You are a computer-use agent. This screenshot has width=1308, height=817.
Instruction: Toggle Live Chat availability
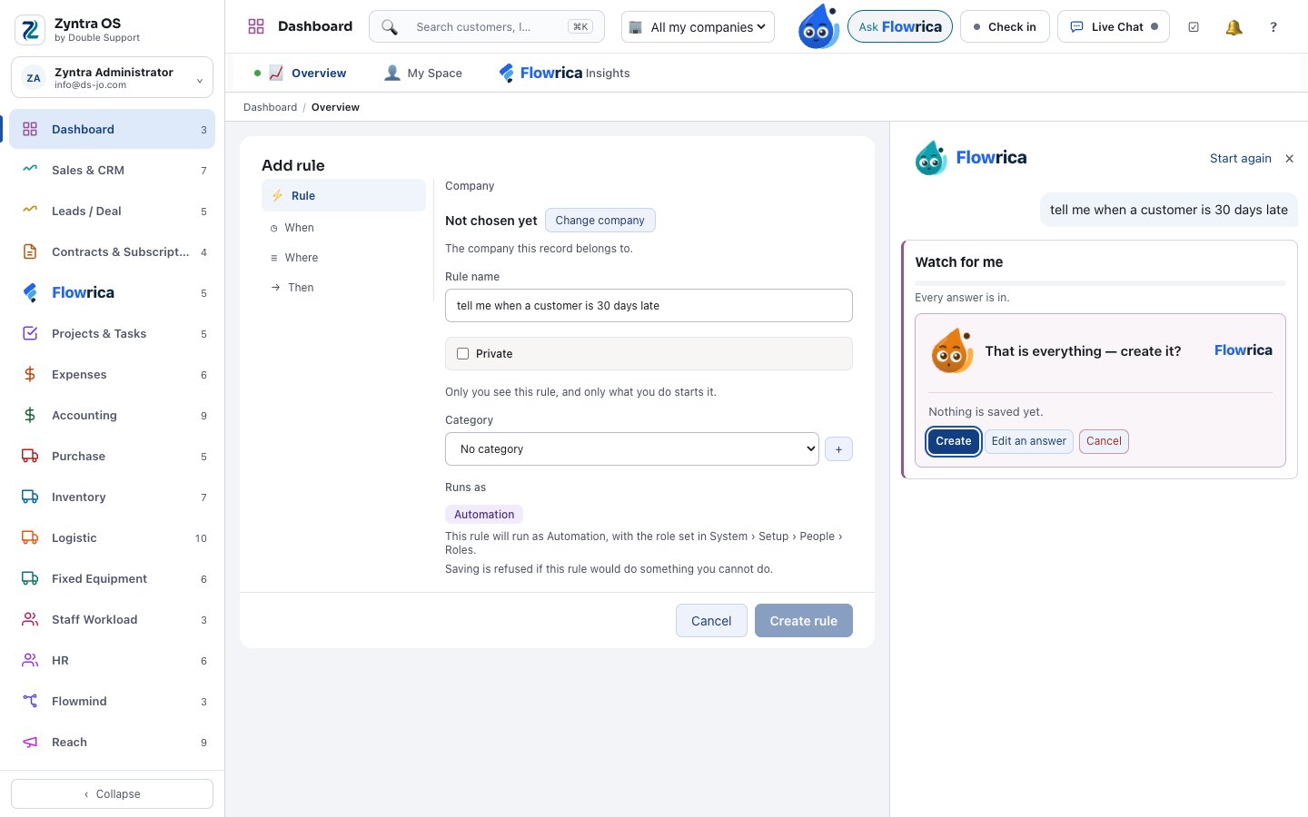point(1114,27)
